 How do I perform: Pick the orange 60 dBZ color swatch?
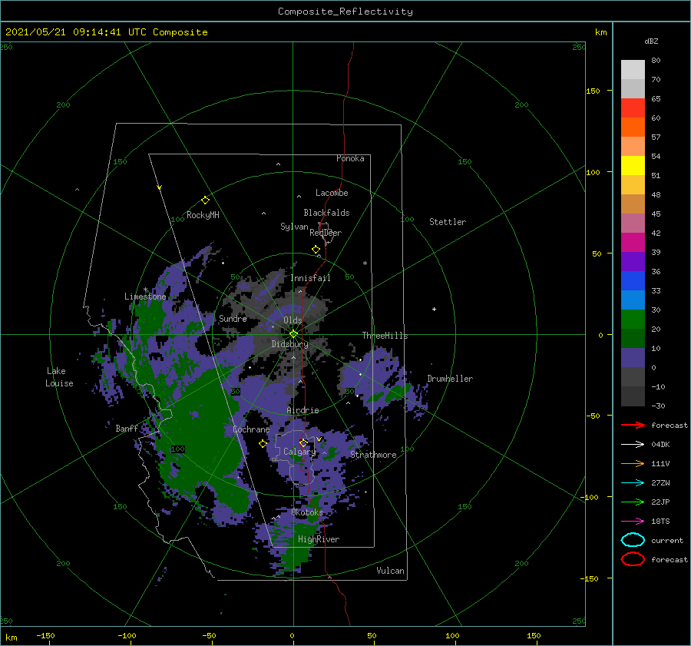pyautogui.click(x=633, y=127)
